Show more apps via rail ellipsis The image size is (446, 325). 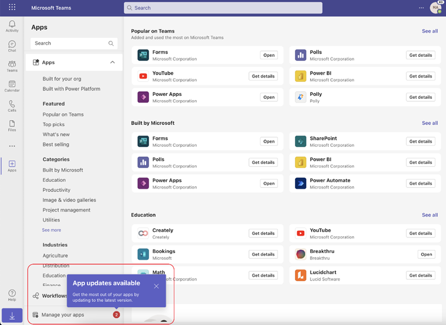(12, 146)
